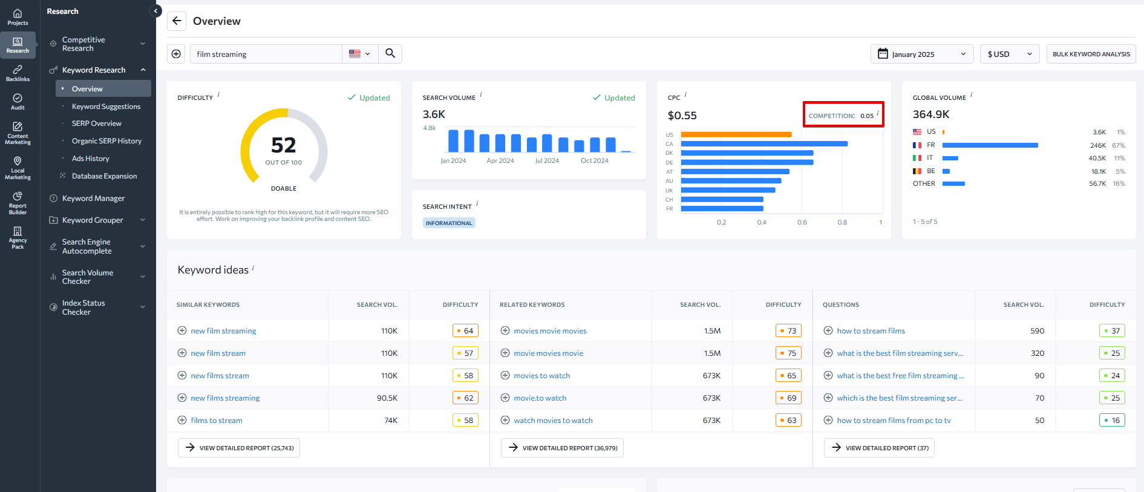Collapse the Research sidebar panel

tap(155, 11)
